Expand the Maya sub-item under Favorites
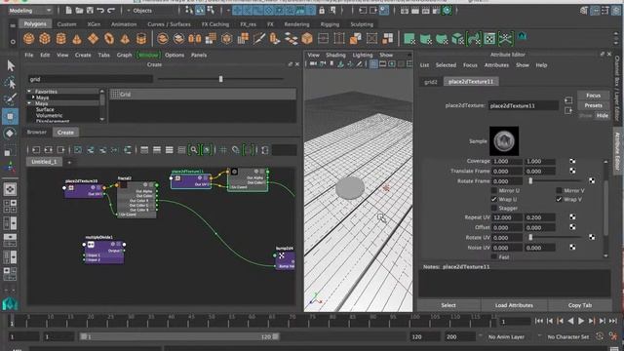This screenshot has height=351, width=624. pos(33,97)
